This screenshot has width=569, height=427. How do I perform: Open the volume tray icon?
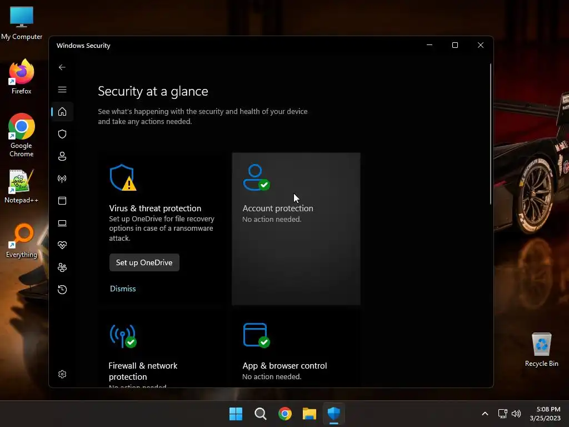pos(516,414)
